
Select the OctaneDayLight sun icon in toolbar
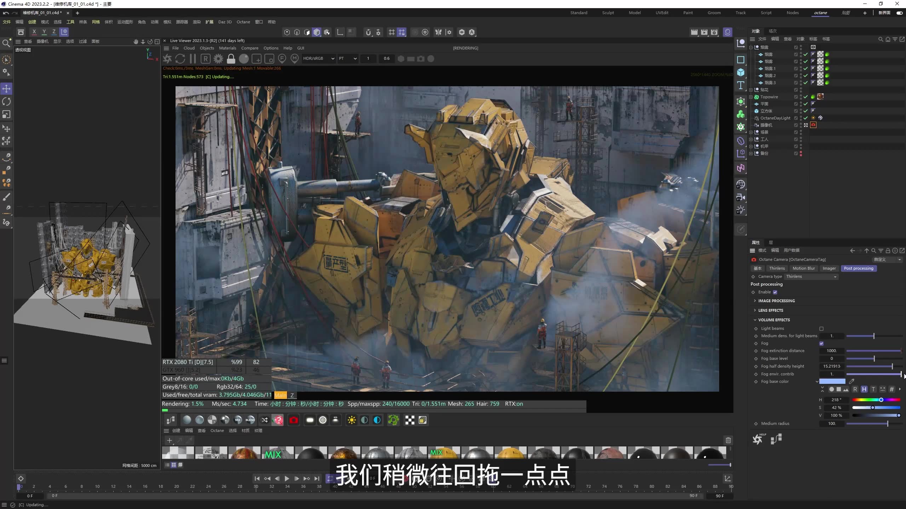point(352,420)
